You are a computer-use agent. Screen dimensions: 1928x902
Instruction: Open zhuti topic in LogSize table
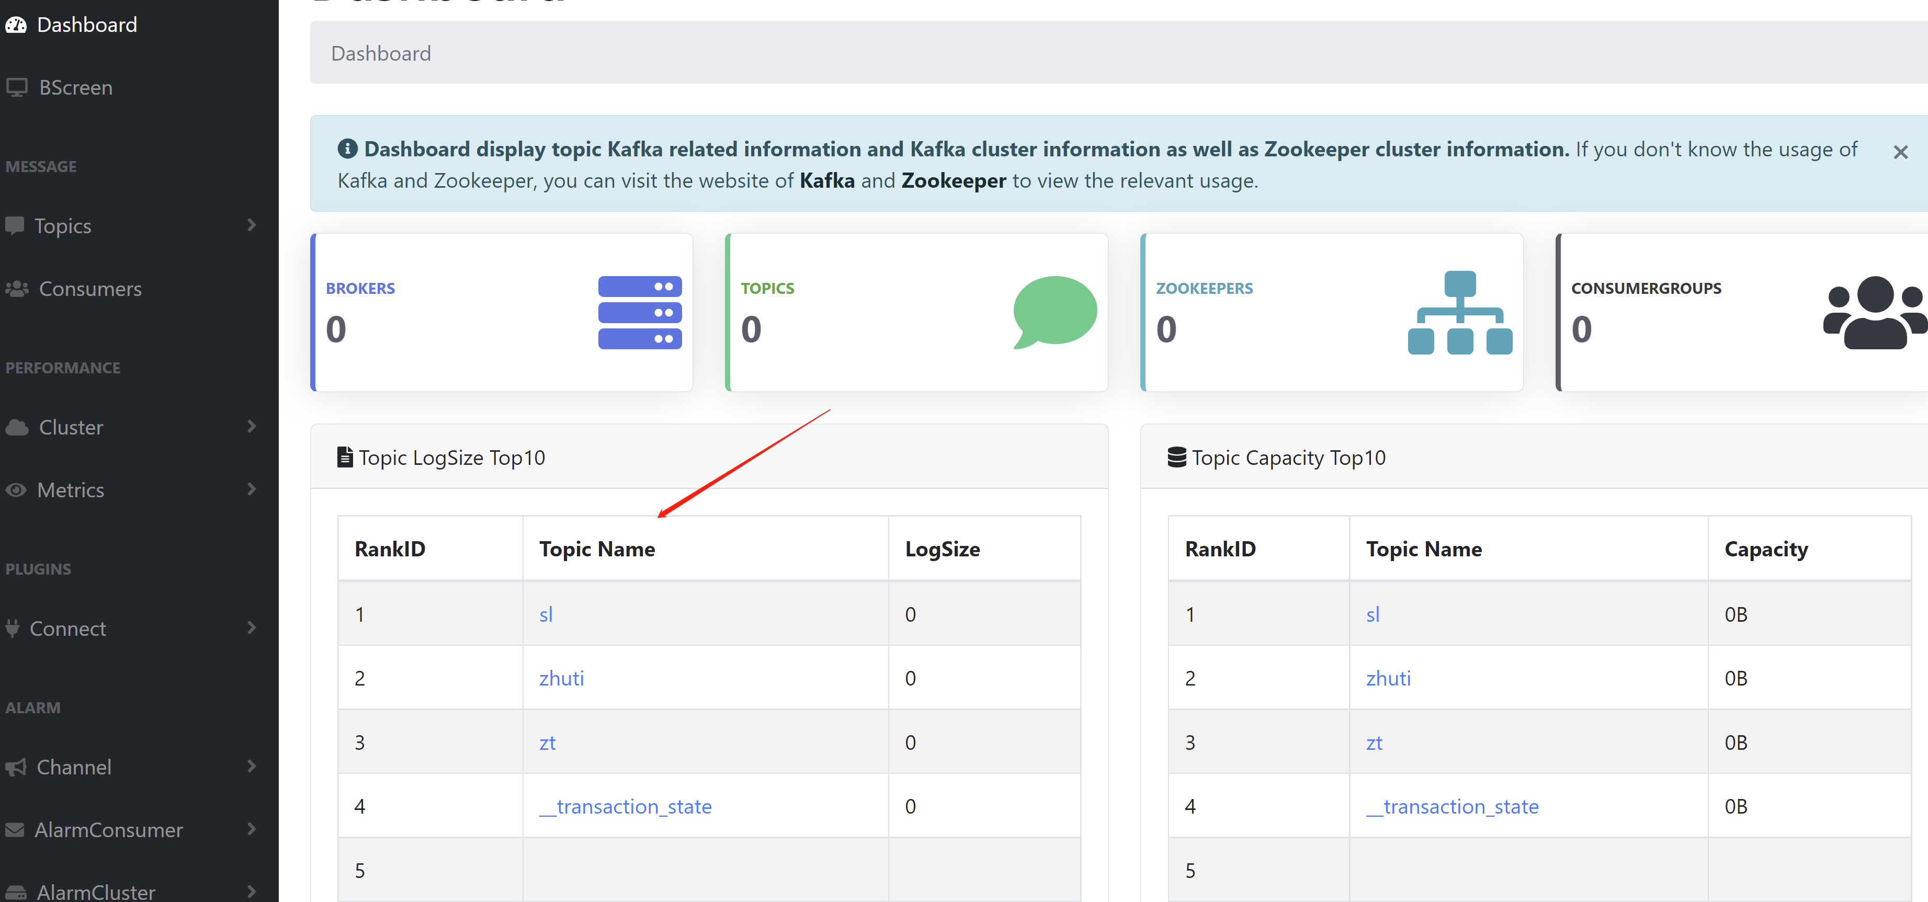pos(561,678)
